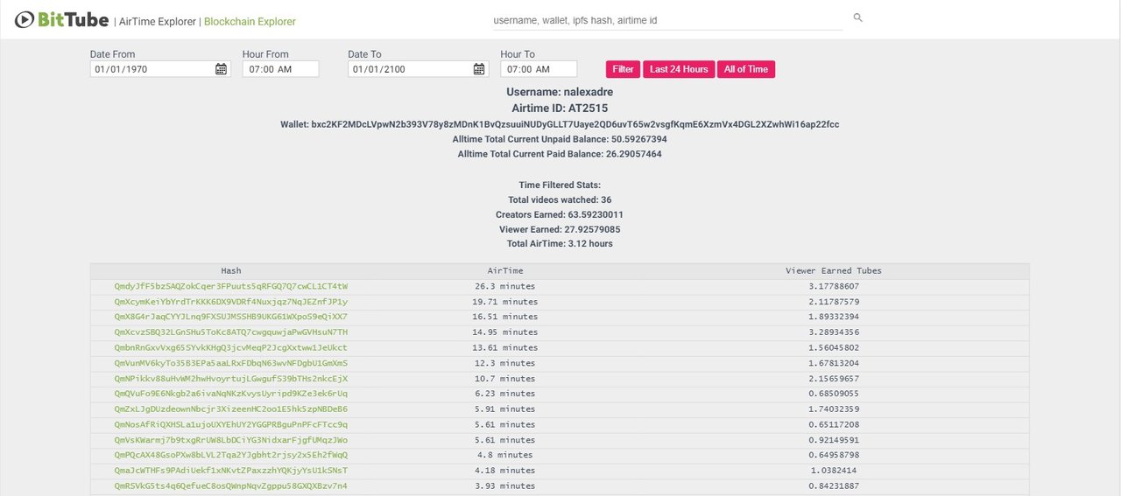Screen dimensions: 1121x496
Task: Click the Total AirTime: 3.12 hours text
Action: pyautogui.click(x=560, y=243)
